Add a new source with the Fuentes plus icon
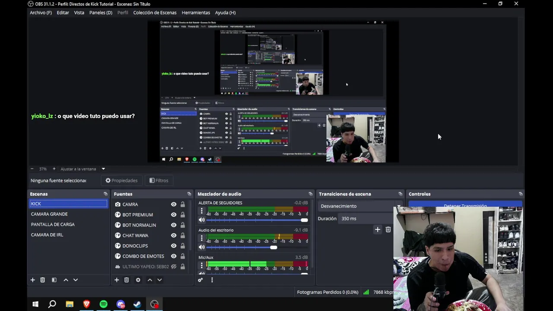The width and height of the screenshot is (553, 311). click(x=117, y=280)
